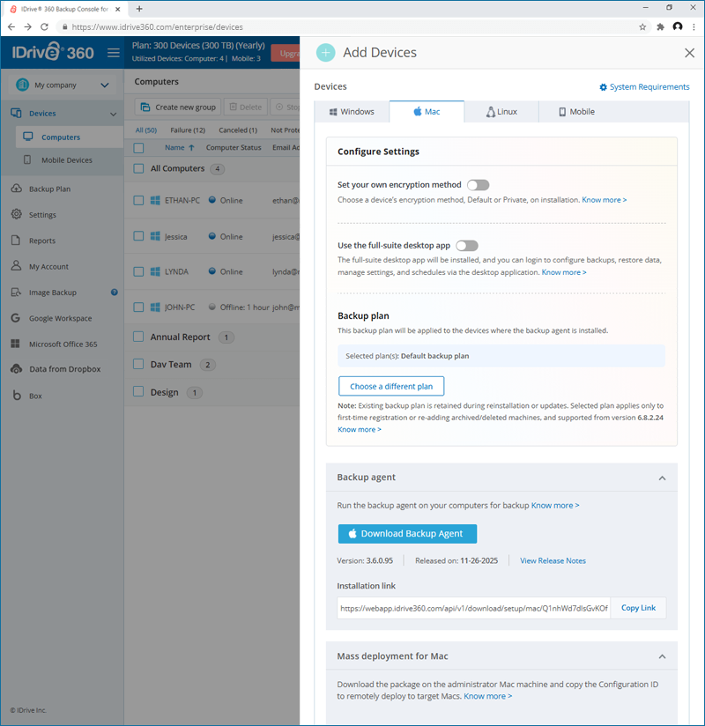Image resolution: width=705 pixels, height=726 pixels.
Task: Click Download Backup Agent button
Action: [407, 534]
